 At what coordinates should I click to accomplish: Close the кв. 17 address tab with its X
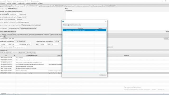[116, 6]
